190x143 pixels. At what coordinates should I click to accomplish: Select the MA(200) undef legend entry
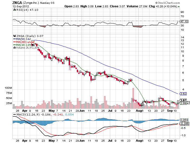(24, 42)
